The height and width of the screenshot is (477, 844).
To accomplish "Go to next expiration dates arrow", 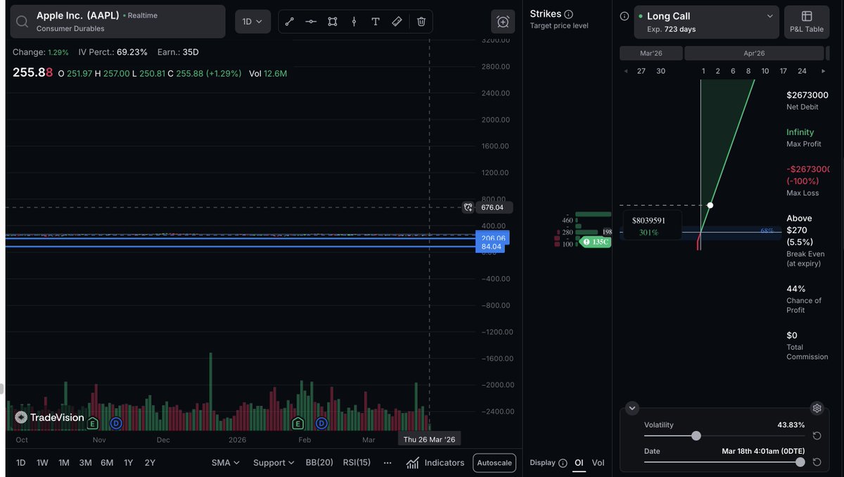I will (824, 71).
